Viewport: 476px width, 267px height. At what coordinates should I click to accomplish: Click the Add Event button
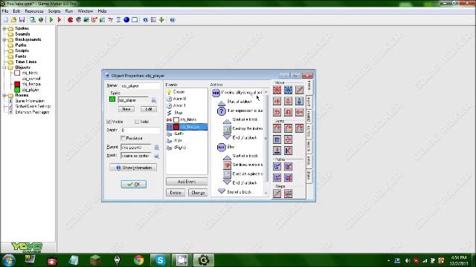pos(187,182)
